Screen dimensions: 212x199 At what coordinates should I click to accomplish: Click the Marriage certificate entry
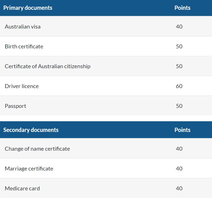coord(29,169)
